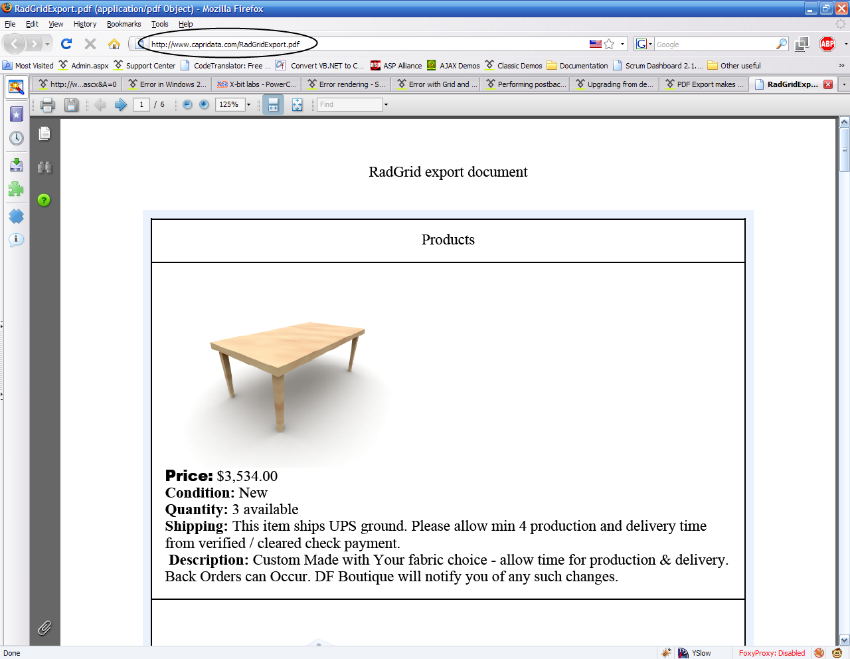Zoom in on the PDF

click(204, 104)
